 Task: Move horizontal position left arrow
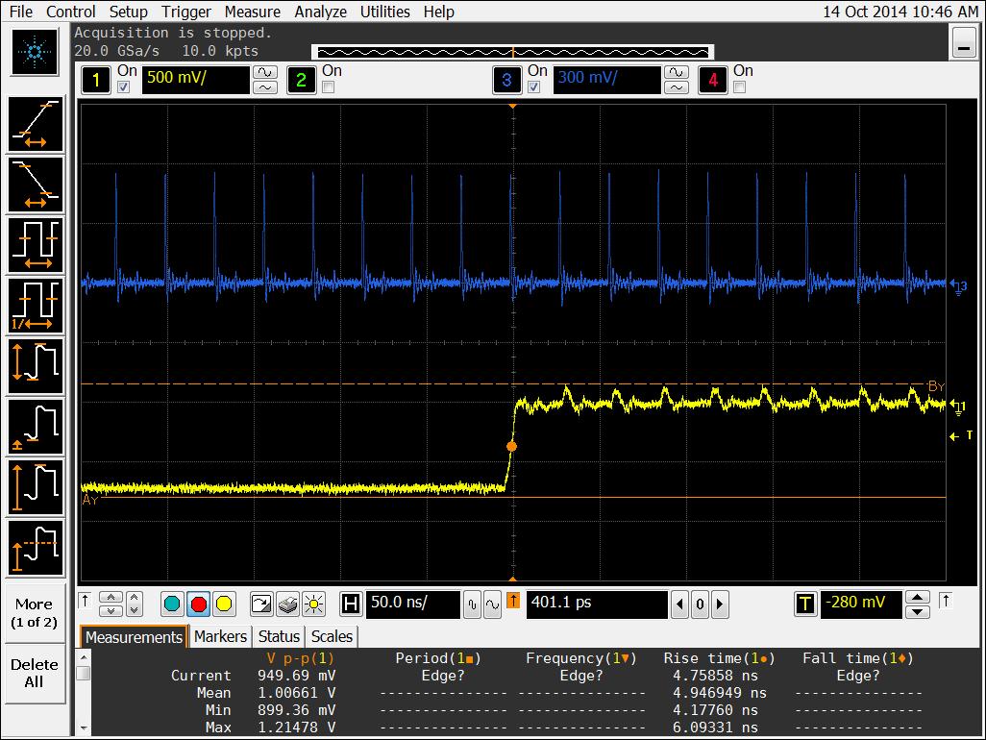(x=679, y=604)
